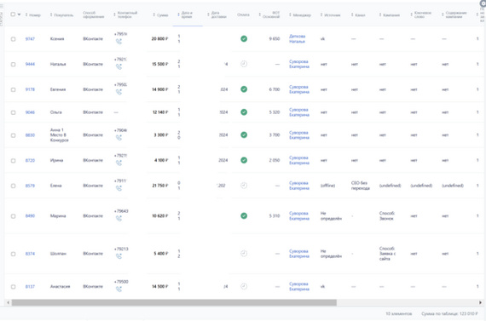Click unpaid clock icon for order 8374
The height and width of the screenshot is (321, 486).
(x=244, y=254)
